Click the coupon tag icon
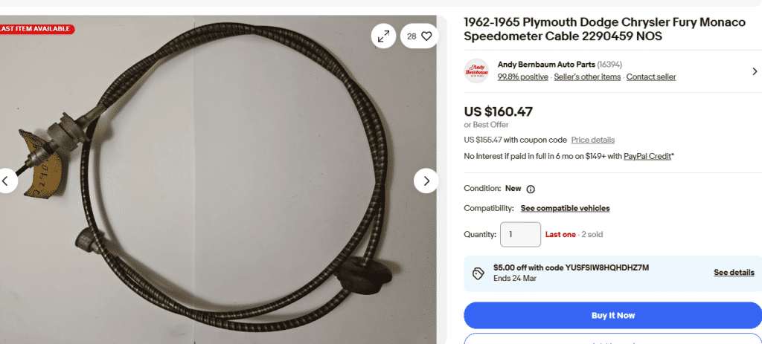762x344 pixels. coord(478,273)
